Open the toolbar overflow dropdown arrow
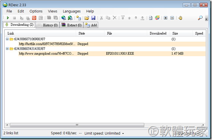 tap(206, 19)
